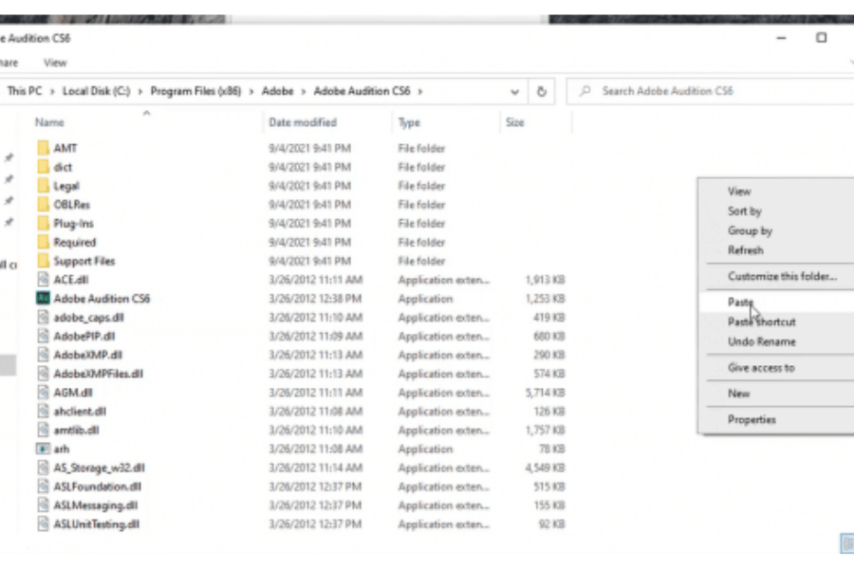The height and width of the screenshot is (569, 854).
Task: Click the refresh button beside address bar
Action: (542, 92)
